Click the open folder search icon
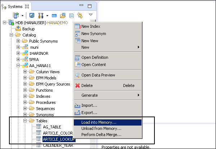 pos(63,16)
